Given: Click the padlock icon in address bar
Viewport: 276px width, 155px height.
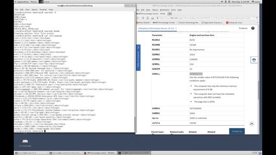Looking at the screenshot, I should (157, 18).
